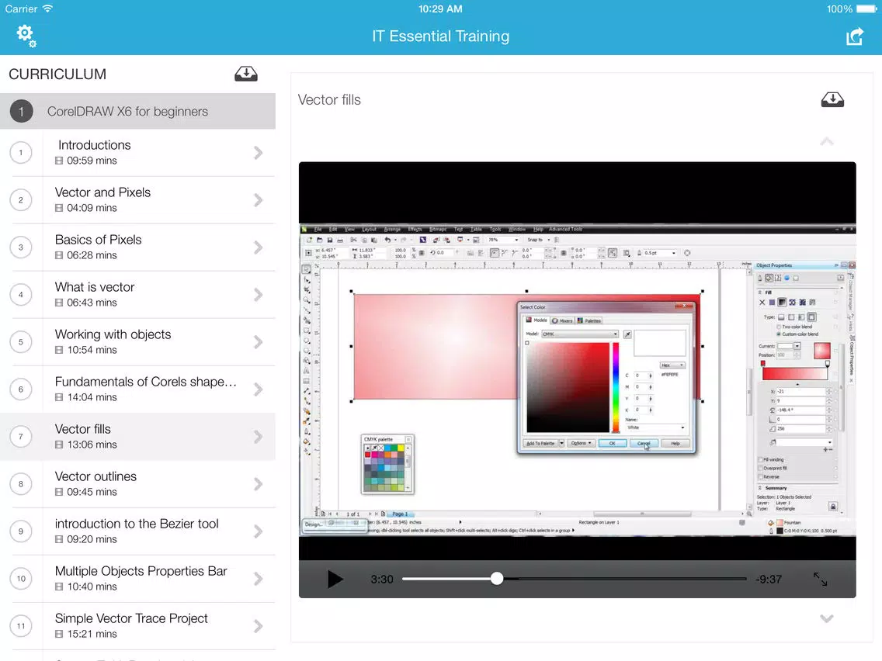
Task: Open Multiple Objects Properties Bar lesson
Action: (x=138, y=579)
